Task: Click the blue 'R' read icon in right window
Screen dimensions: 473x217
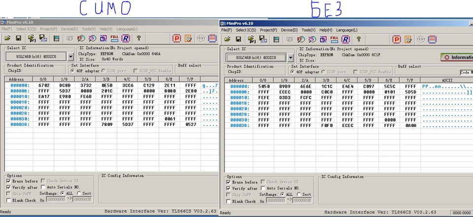Action: [x=346, y=39]
